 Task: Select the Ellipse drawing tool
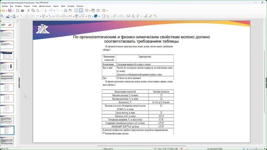(32, 16)
